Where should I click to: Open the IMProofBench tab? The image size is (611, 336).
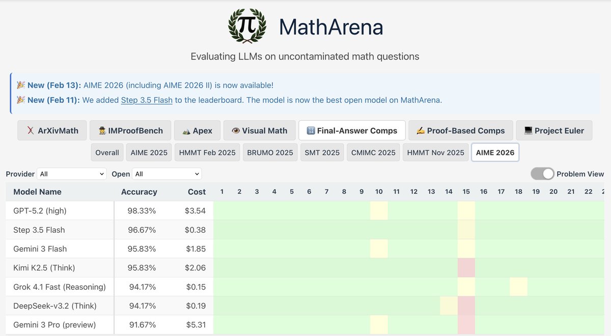tap(130, 130)
